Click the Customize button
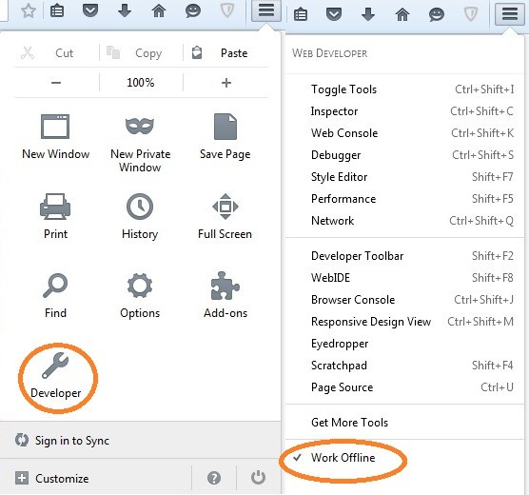 (x=62, y=479)
